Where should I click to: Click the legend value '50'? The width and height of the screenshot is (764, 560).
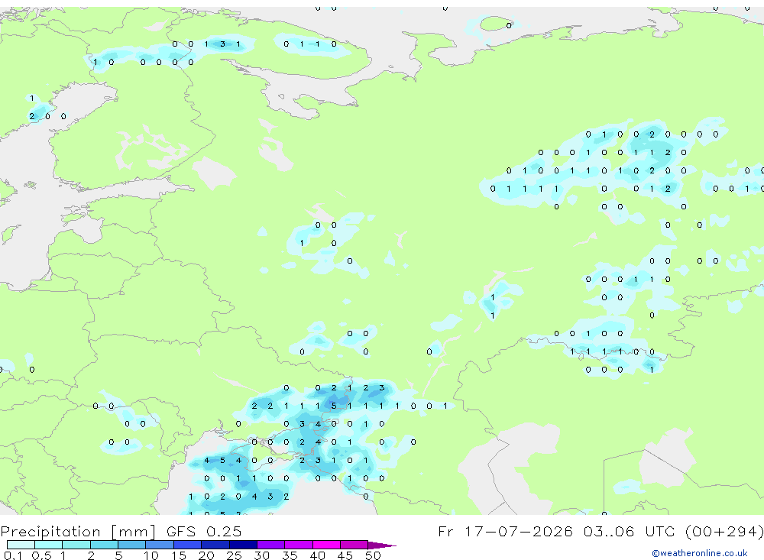coord(373,555)
